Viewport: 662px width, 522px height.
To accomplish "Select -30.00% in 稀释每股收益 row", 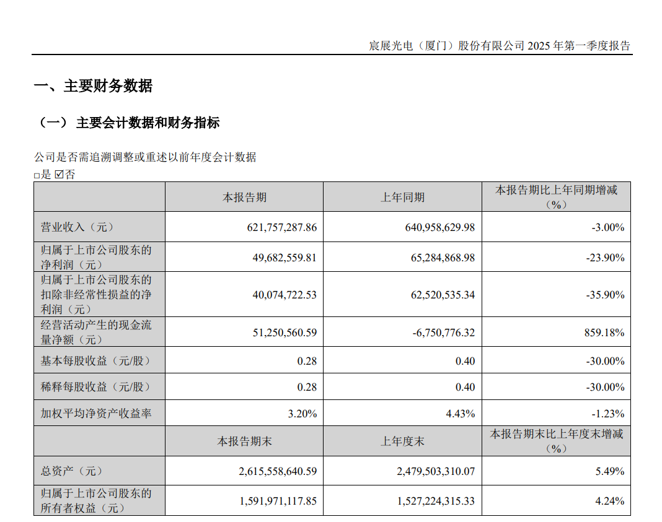I will point(605,386).
